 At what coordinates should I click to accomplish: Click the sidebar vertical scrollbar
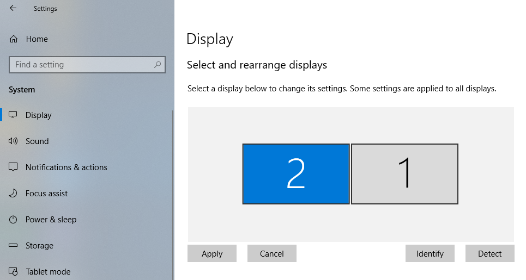(x=173, y=195)
